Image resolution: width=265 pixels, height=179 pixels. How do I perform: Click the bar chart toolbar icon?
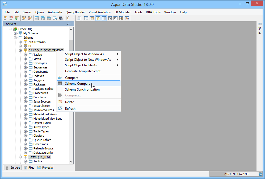(127, 18)
